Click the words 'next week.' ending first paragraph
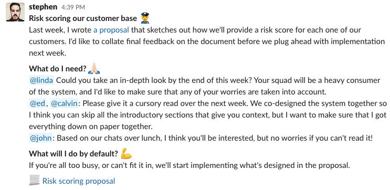390x190 pixels. 48,53
